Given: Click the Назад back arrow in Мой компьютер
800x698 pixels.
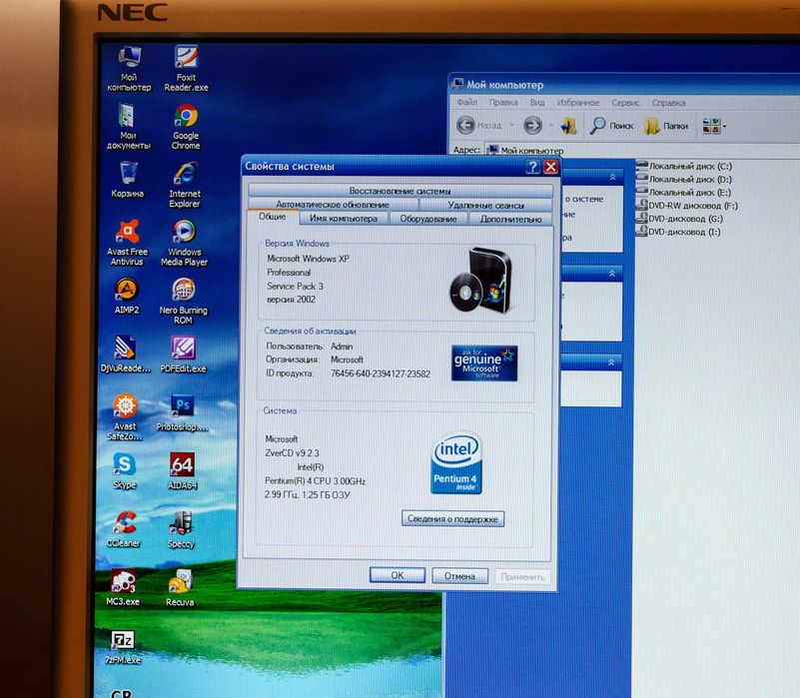Looking at the screenshot, I should tap(479, 125).
